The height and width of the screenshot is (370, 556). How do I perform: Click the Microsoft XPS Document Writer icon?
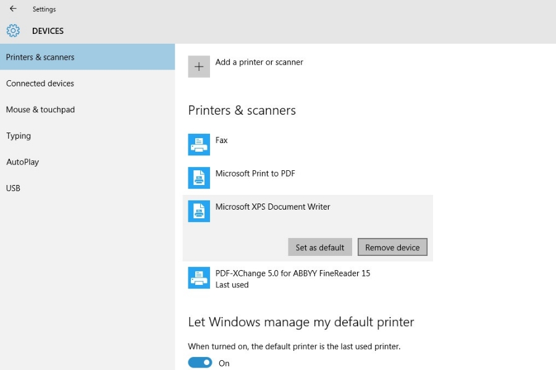pos(199,212)
